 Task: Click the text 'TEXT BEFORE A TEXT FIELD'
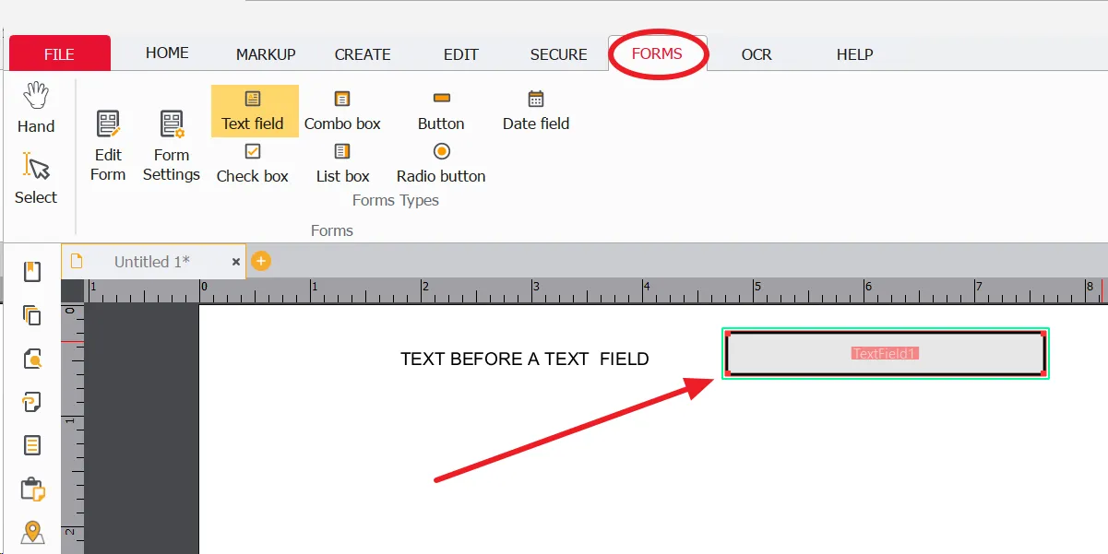point(524,360)
